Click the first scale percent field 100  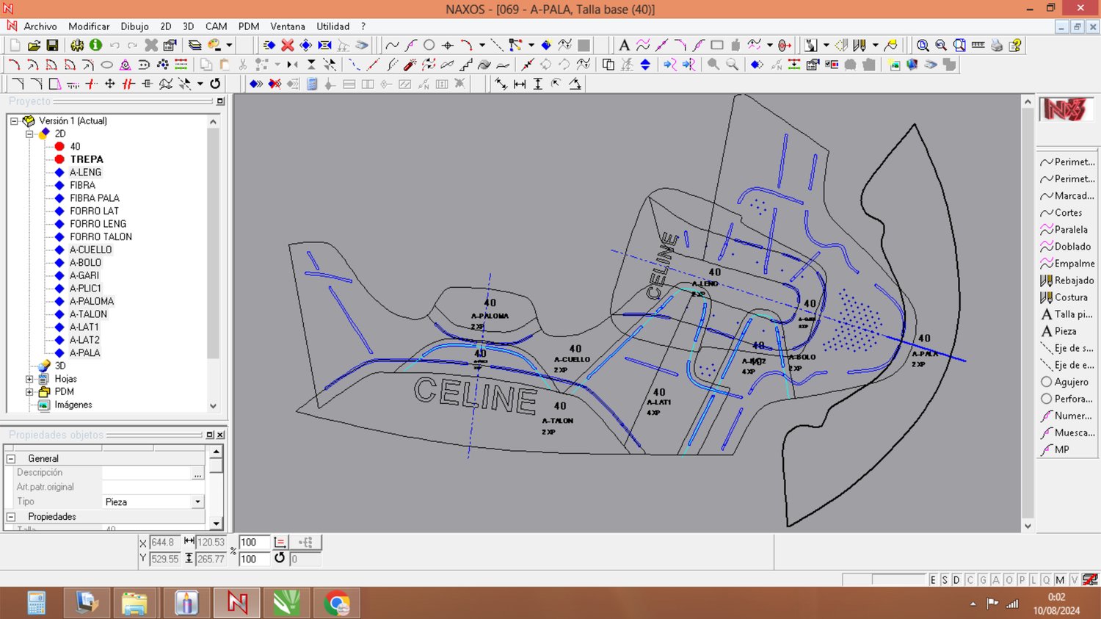255,543
